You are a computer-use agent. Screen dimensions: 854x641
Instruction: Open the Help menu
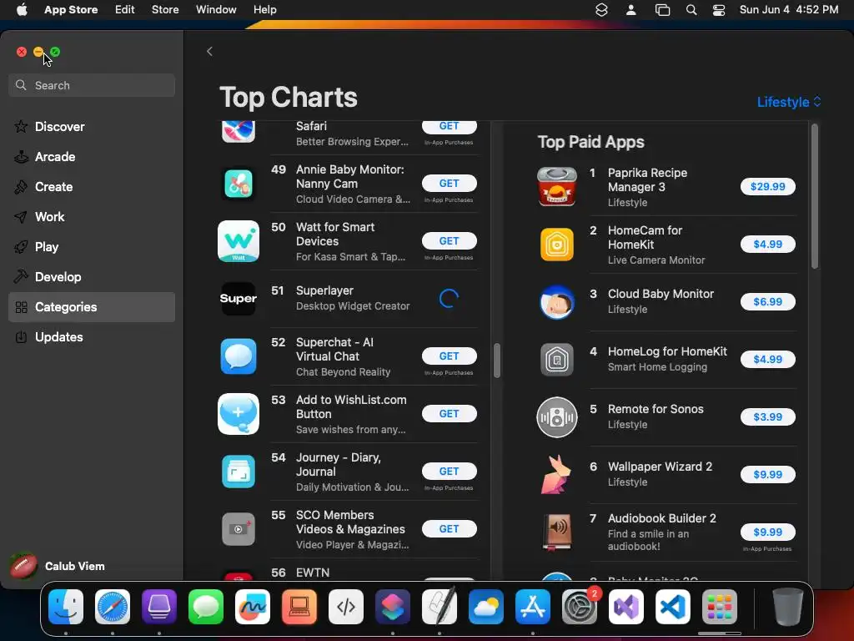tap(264, 9)
